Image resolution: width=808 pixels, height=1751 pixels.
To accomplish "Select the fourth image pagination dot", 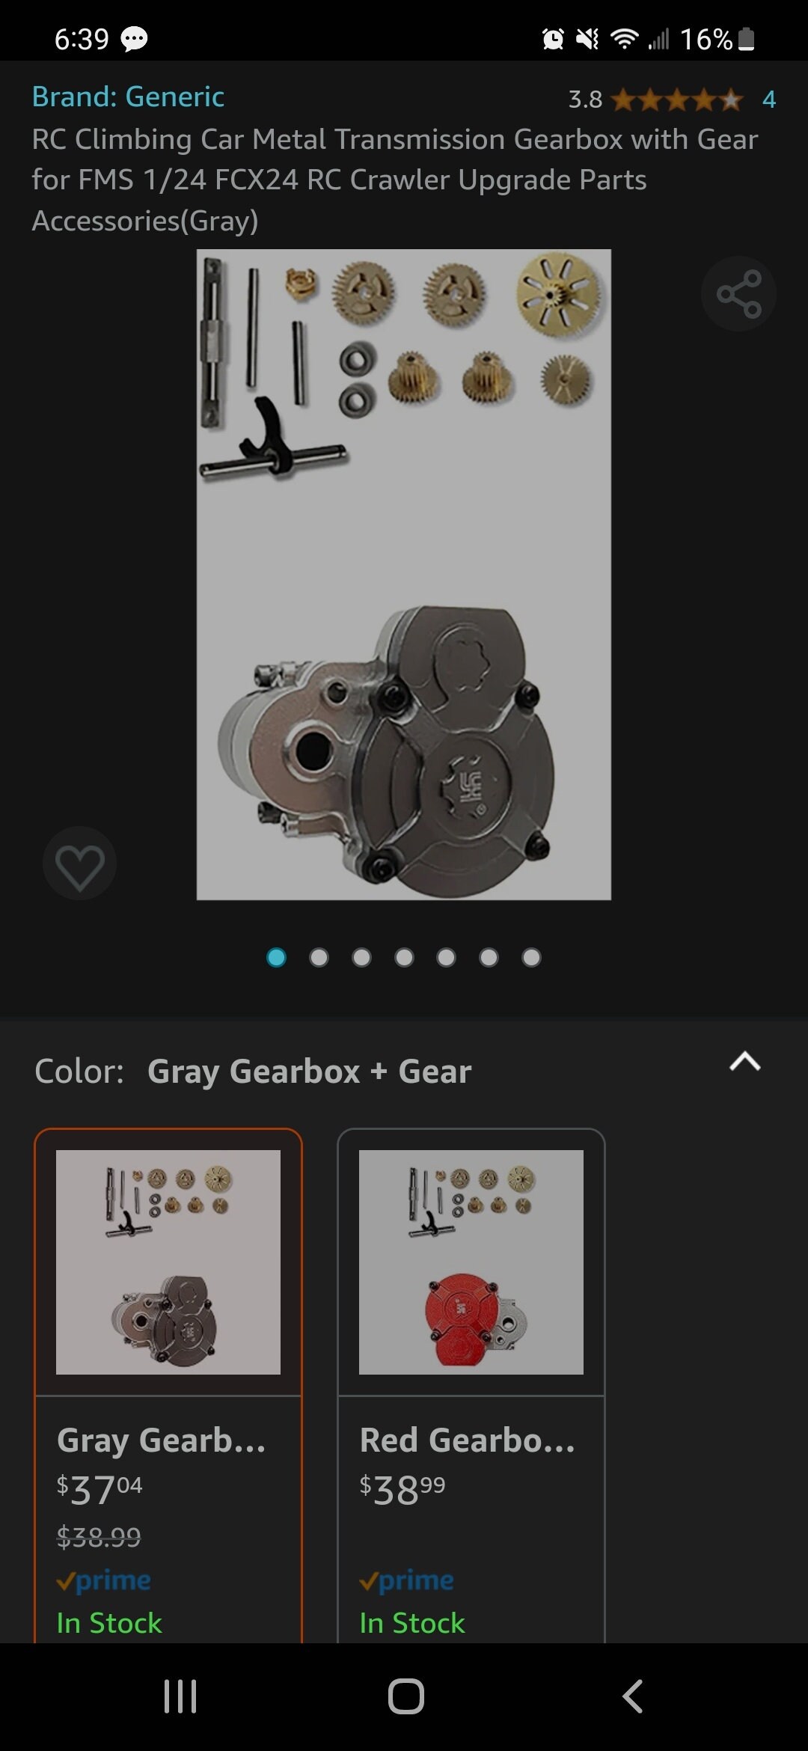I will point(404,958).
